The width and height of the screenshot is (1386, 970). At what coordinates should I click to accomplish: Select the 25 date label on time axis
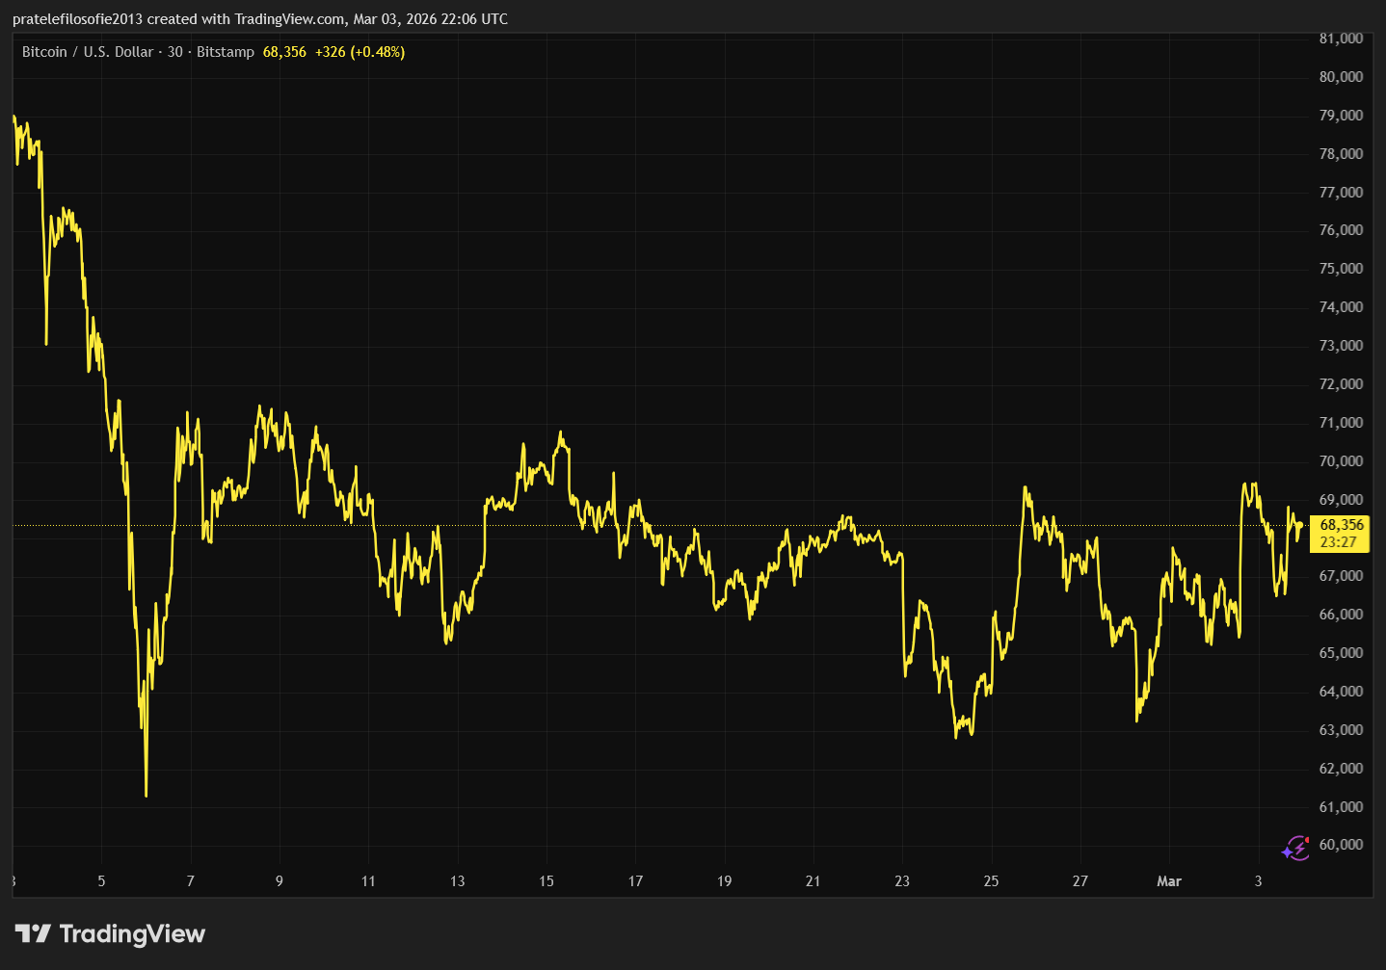coord(991,881)
